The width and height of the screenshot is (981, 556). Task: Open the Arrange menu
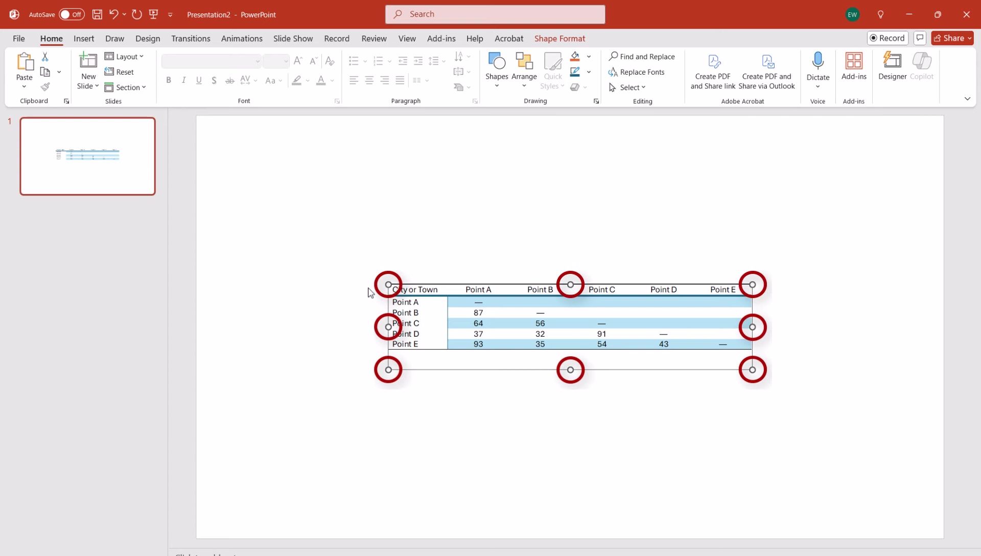pos(524,69)
